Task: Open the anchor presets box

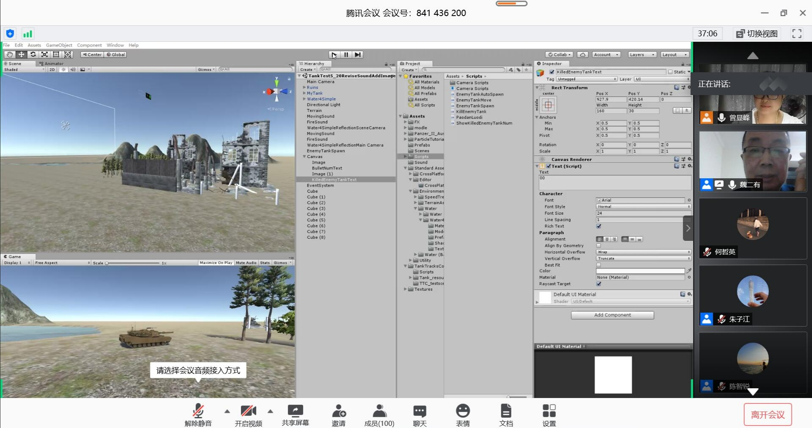Action: pyautogui.click(x=548, y=104)
